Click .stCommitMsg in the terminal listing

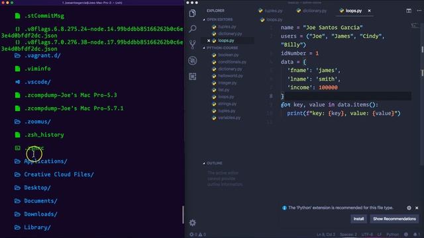click(x=44, y=16)
